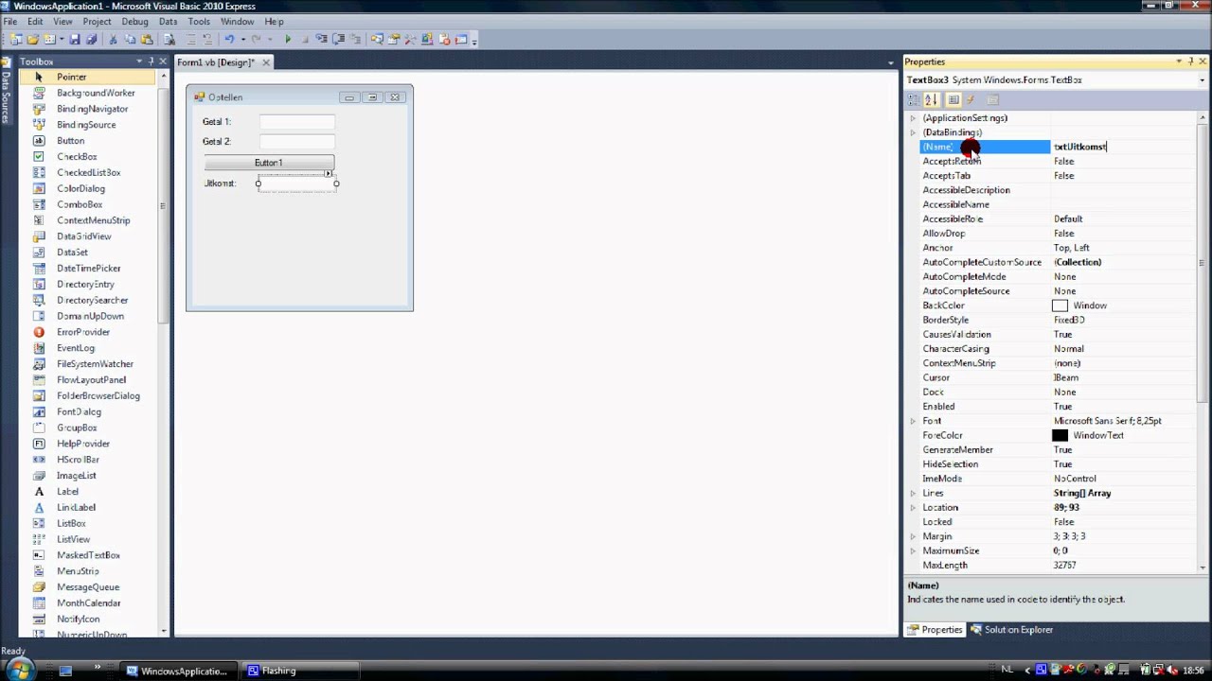Click the (Name) value field txtUitkomst

[x=1124, y=147]
